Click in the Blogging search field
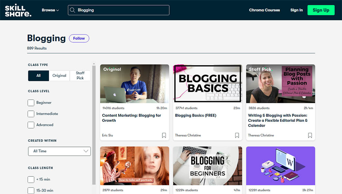342x194 pixels. click(118, 10)
